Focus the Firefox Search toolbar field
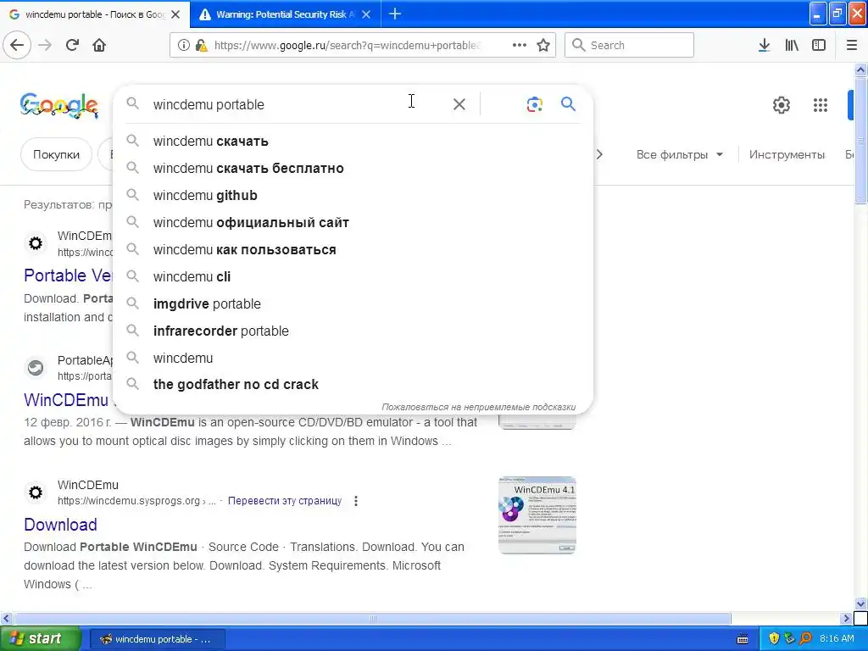Image resolution: width=868 pixels, height=651 pixels. [x=629, y=45]
